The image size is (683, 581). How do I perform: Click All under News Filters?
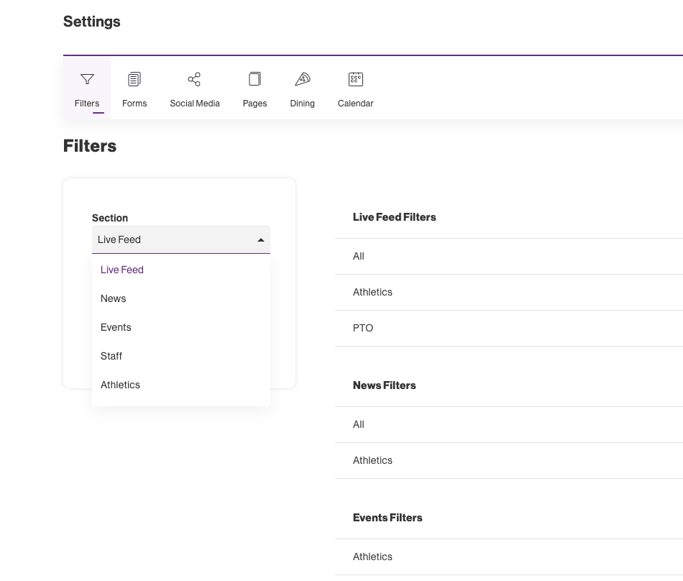coord(359,424)
